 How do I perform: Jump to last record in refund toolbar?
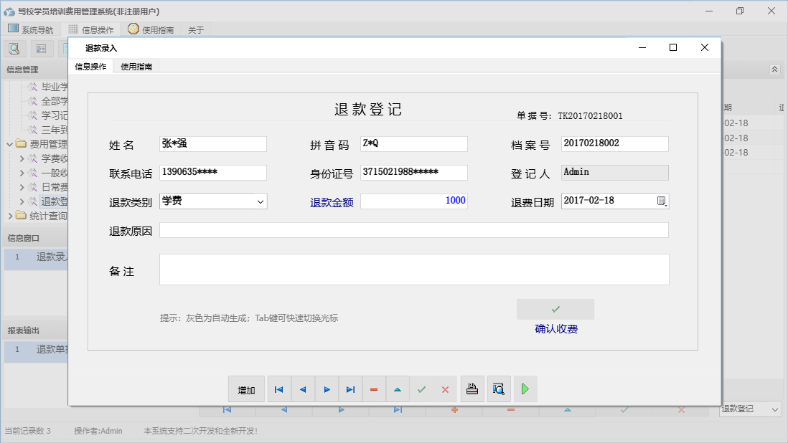pyautogui.click(x=350, y=389)
